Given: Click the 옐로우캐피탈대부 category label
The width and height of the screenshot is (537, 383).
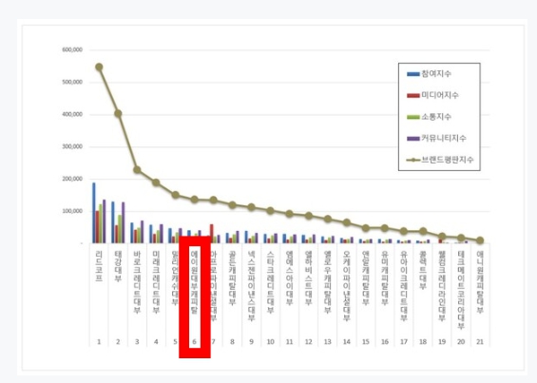Looking at the screenshot, I should pyautogui.click(x=328, y=282).
